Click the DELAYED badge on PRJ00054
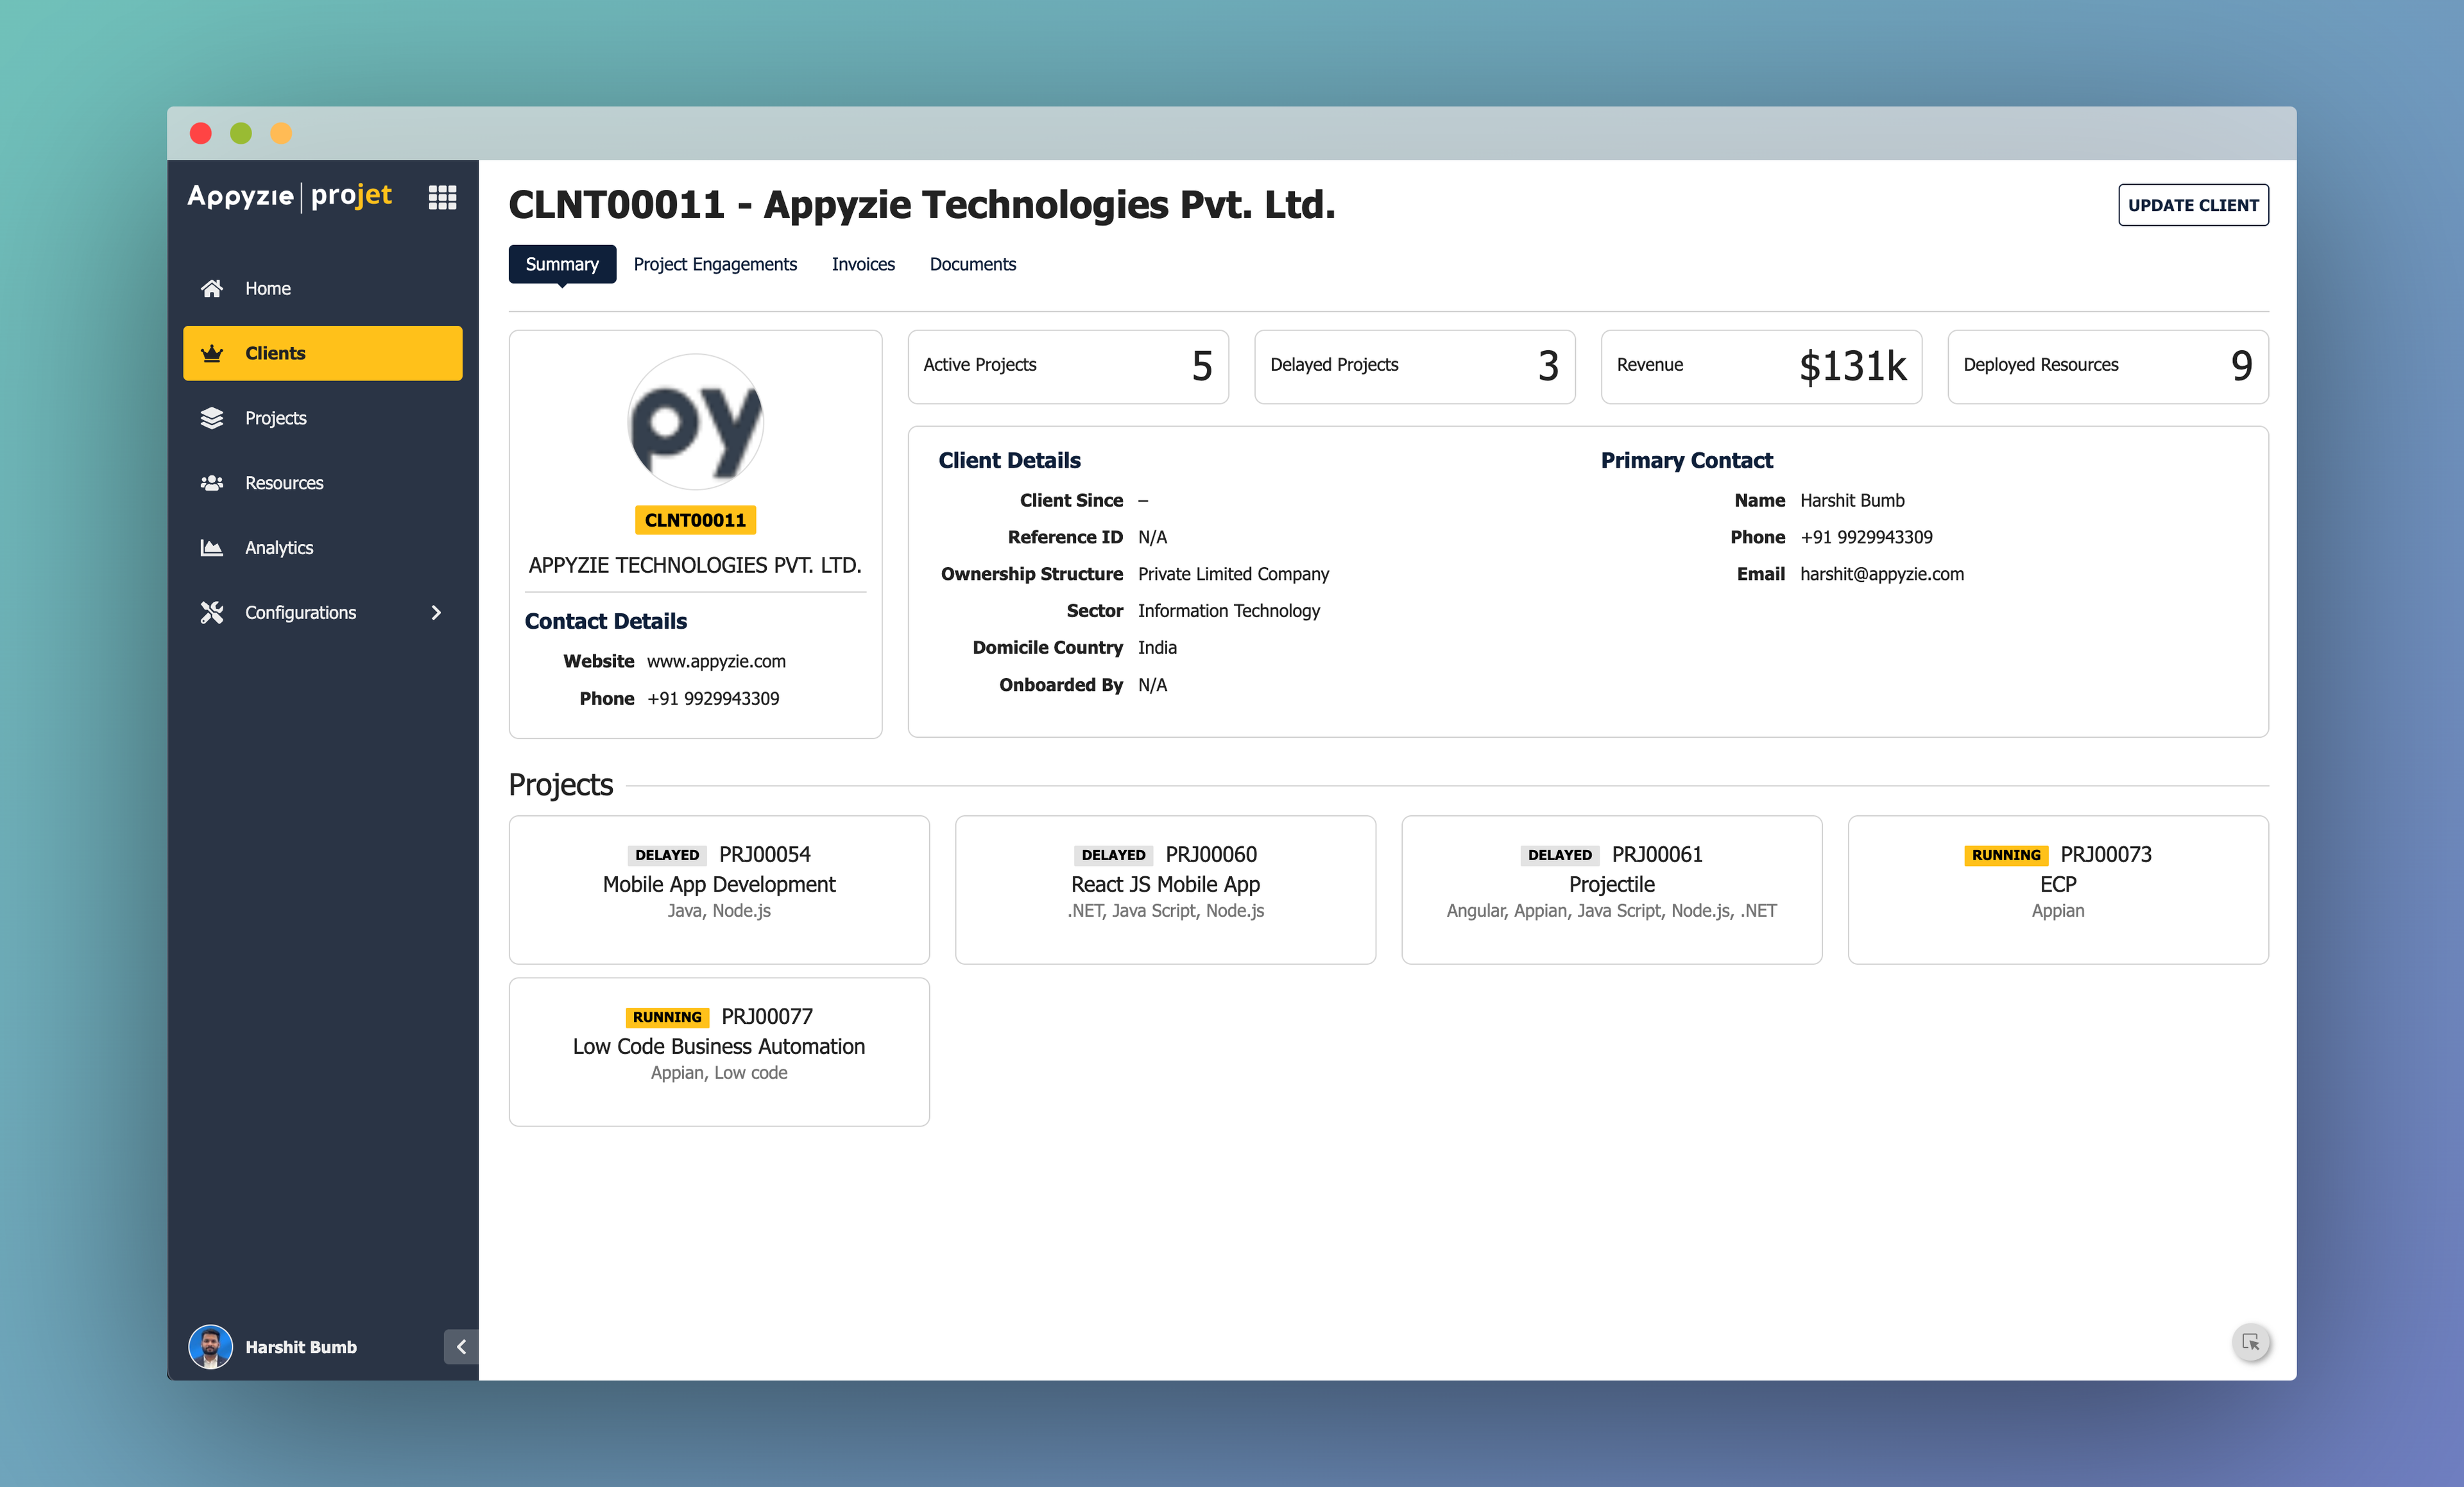Image resolution: width=2464 pixels, height=1487 pixels. tap(667, 855)
